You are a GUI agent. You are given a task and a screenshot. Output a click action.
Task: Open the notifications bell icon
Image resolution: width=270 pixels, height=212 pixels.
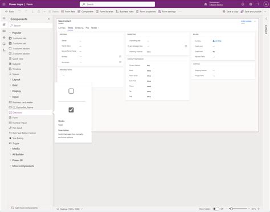coord(243,4)
